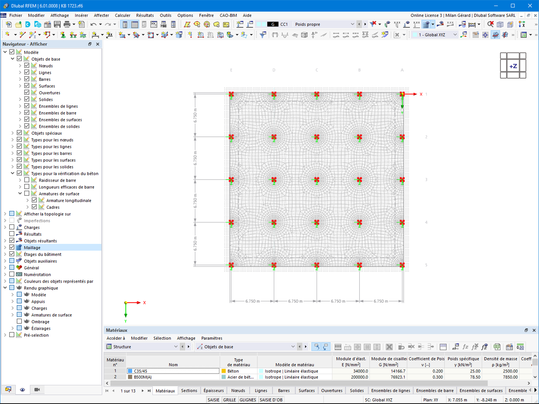Open the Fichier menu
Viewport: 539px width, 404px height.
point(15,15)
